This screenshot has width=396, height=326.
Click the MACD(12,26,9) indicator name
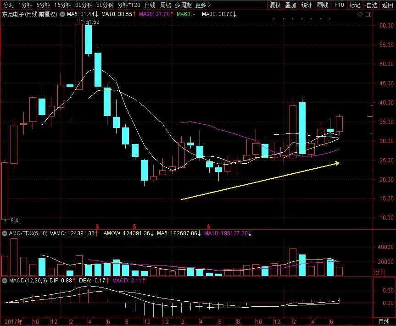pyautogui.click(x=28, y=281)
